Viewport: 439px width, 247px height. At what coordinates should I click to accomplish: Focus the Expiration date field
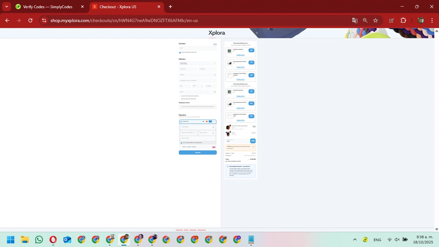coord(188,133)
